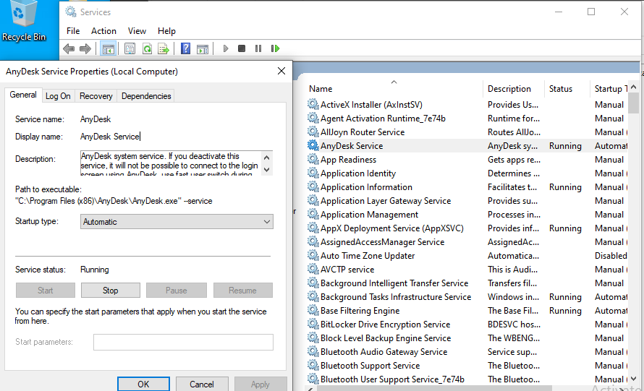Screen dimensions: 644x391
Task: Select Background Tasks Infrastructure Service row
Action: tap(467, 296)
